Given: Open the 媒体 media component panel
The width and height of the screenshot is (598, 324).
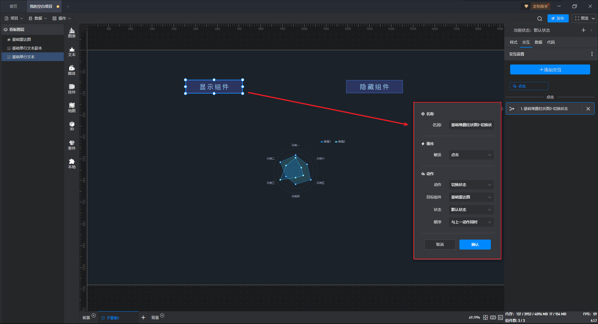Looking at the screenshot, I should [x=72, y=70].
